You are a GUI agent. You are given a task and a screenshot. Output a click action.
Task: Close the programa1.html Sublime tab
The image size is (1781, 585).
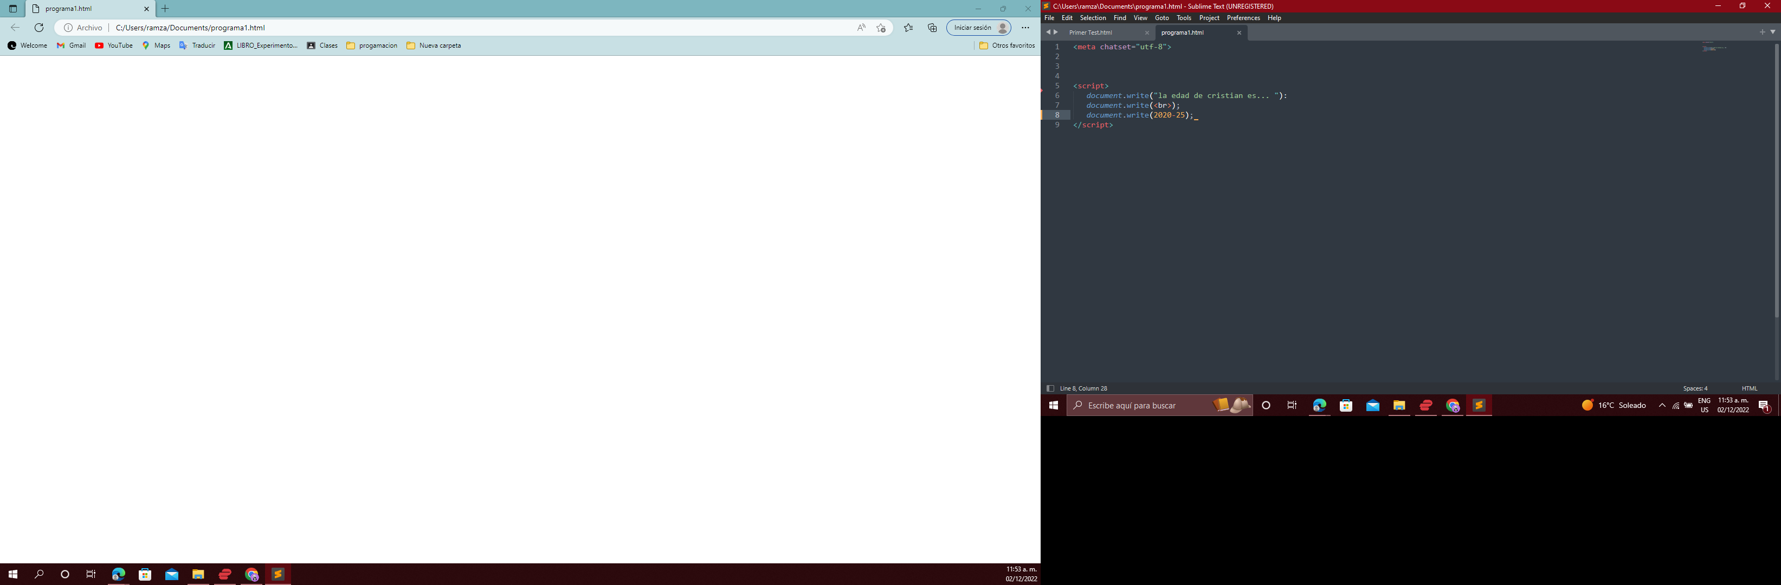pos(1239,32)
